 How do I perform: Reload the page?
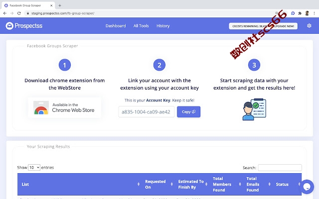tap(19, 13)
